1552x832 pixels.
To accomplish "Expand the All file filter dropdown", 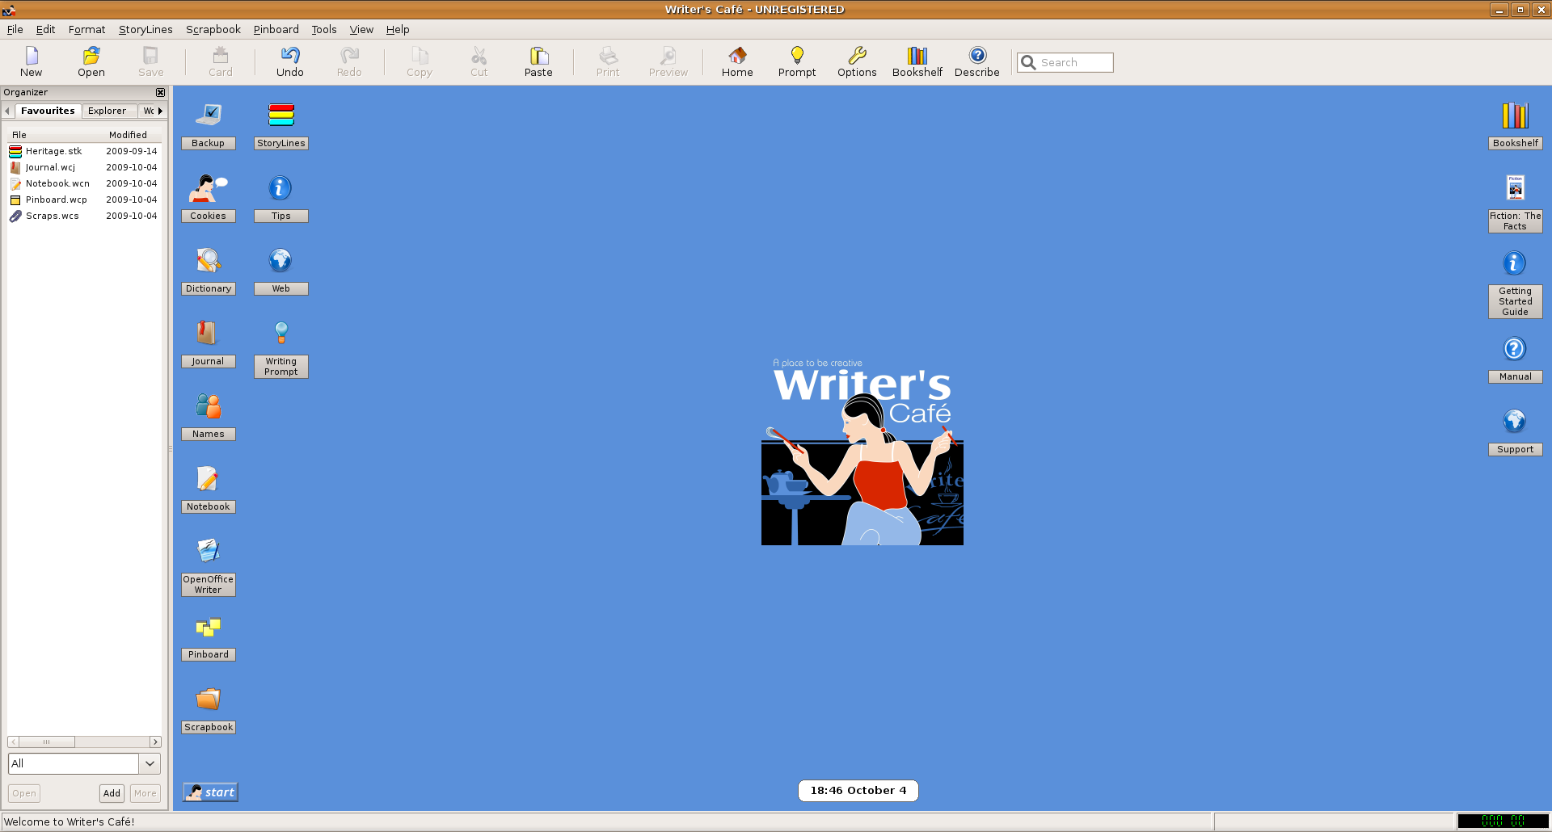I will 150,763.
